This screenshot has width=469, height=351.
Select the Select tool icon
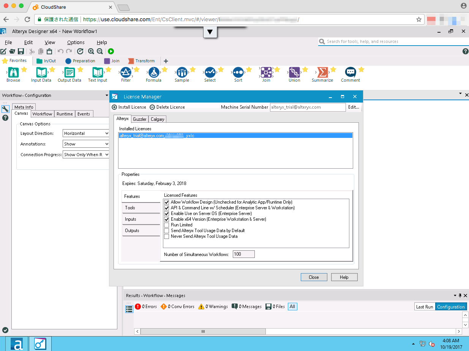point(210,72)
